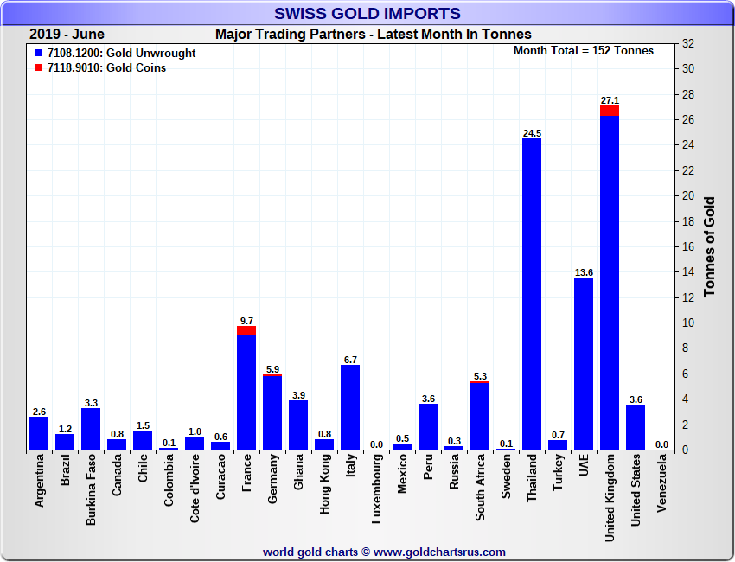Click the Germany bar labeled 5.9
735x562 pixels.
pos(272,413)
